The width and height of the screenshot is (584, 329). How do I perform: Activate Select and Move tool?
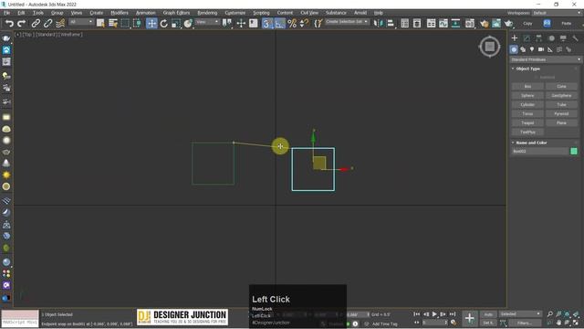[x=151, y=24]
